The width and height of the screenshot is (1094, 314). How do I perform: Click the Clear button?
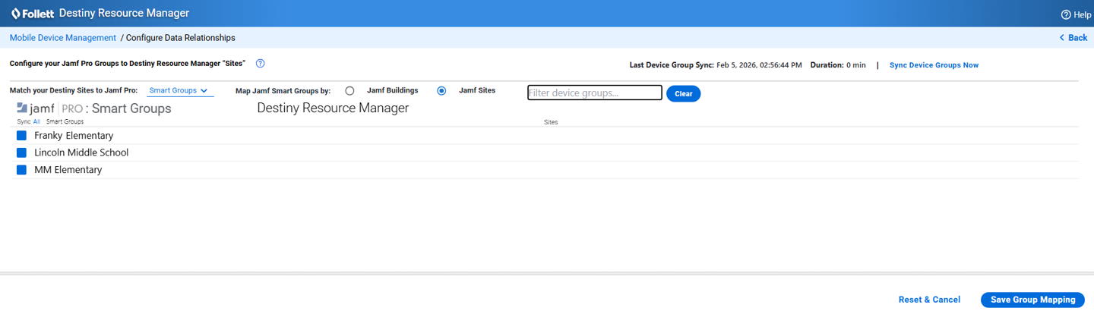point(683,94)
